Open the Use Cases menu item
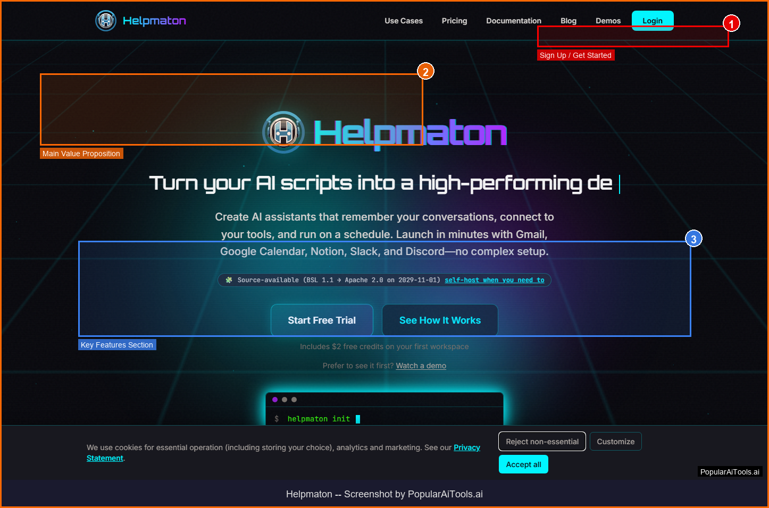The width and height of the screenshot is (769, 508). 404,21
